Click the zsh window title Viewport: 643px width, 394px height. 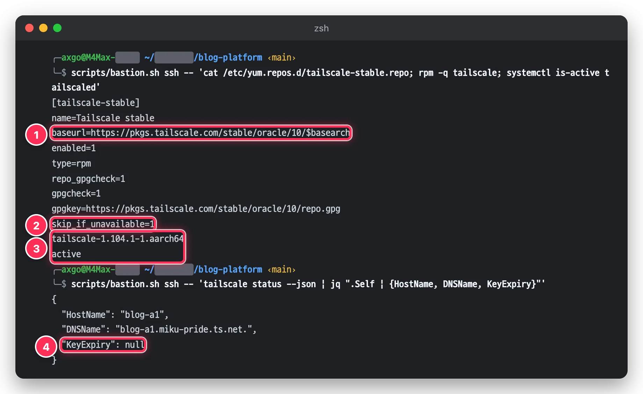point(321,28)
